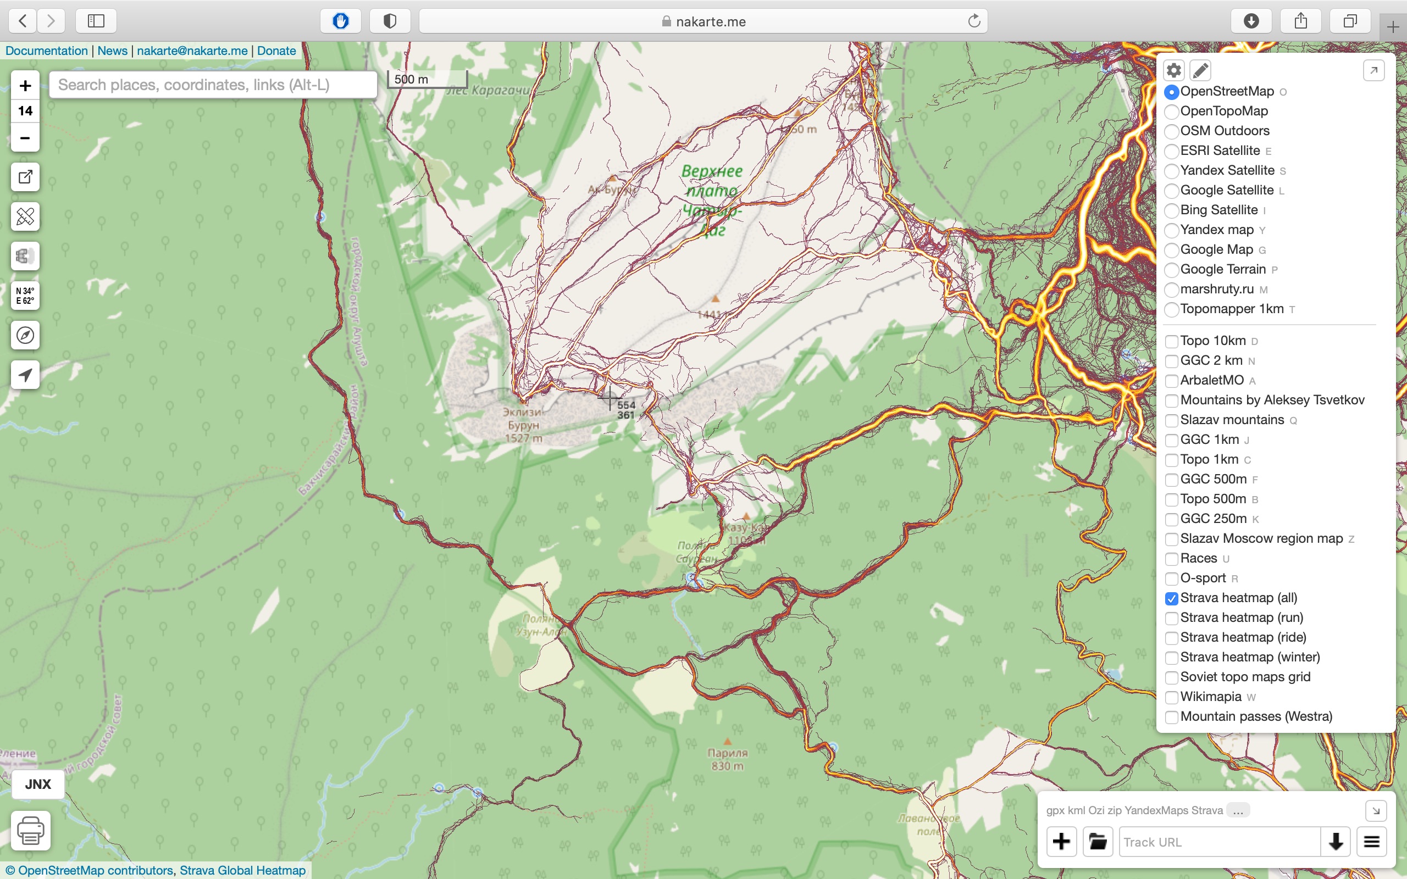This screenshot has width=1407, height=879.
Task: Activate the ruler measurement tool
Action: tap(25, 217)
